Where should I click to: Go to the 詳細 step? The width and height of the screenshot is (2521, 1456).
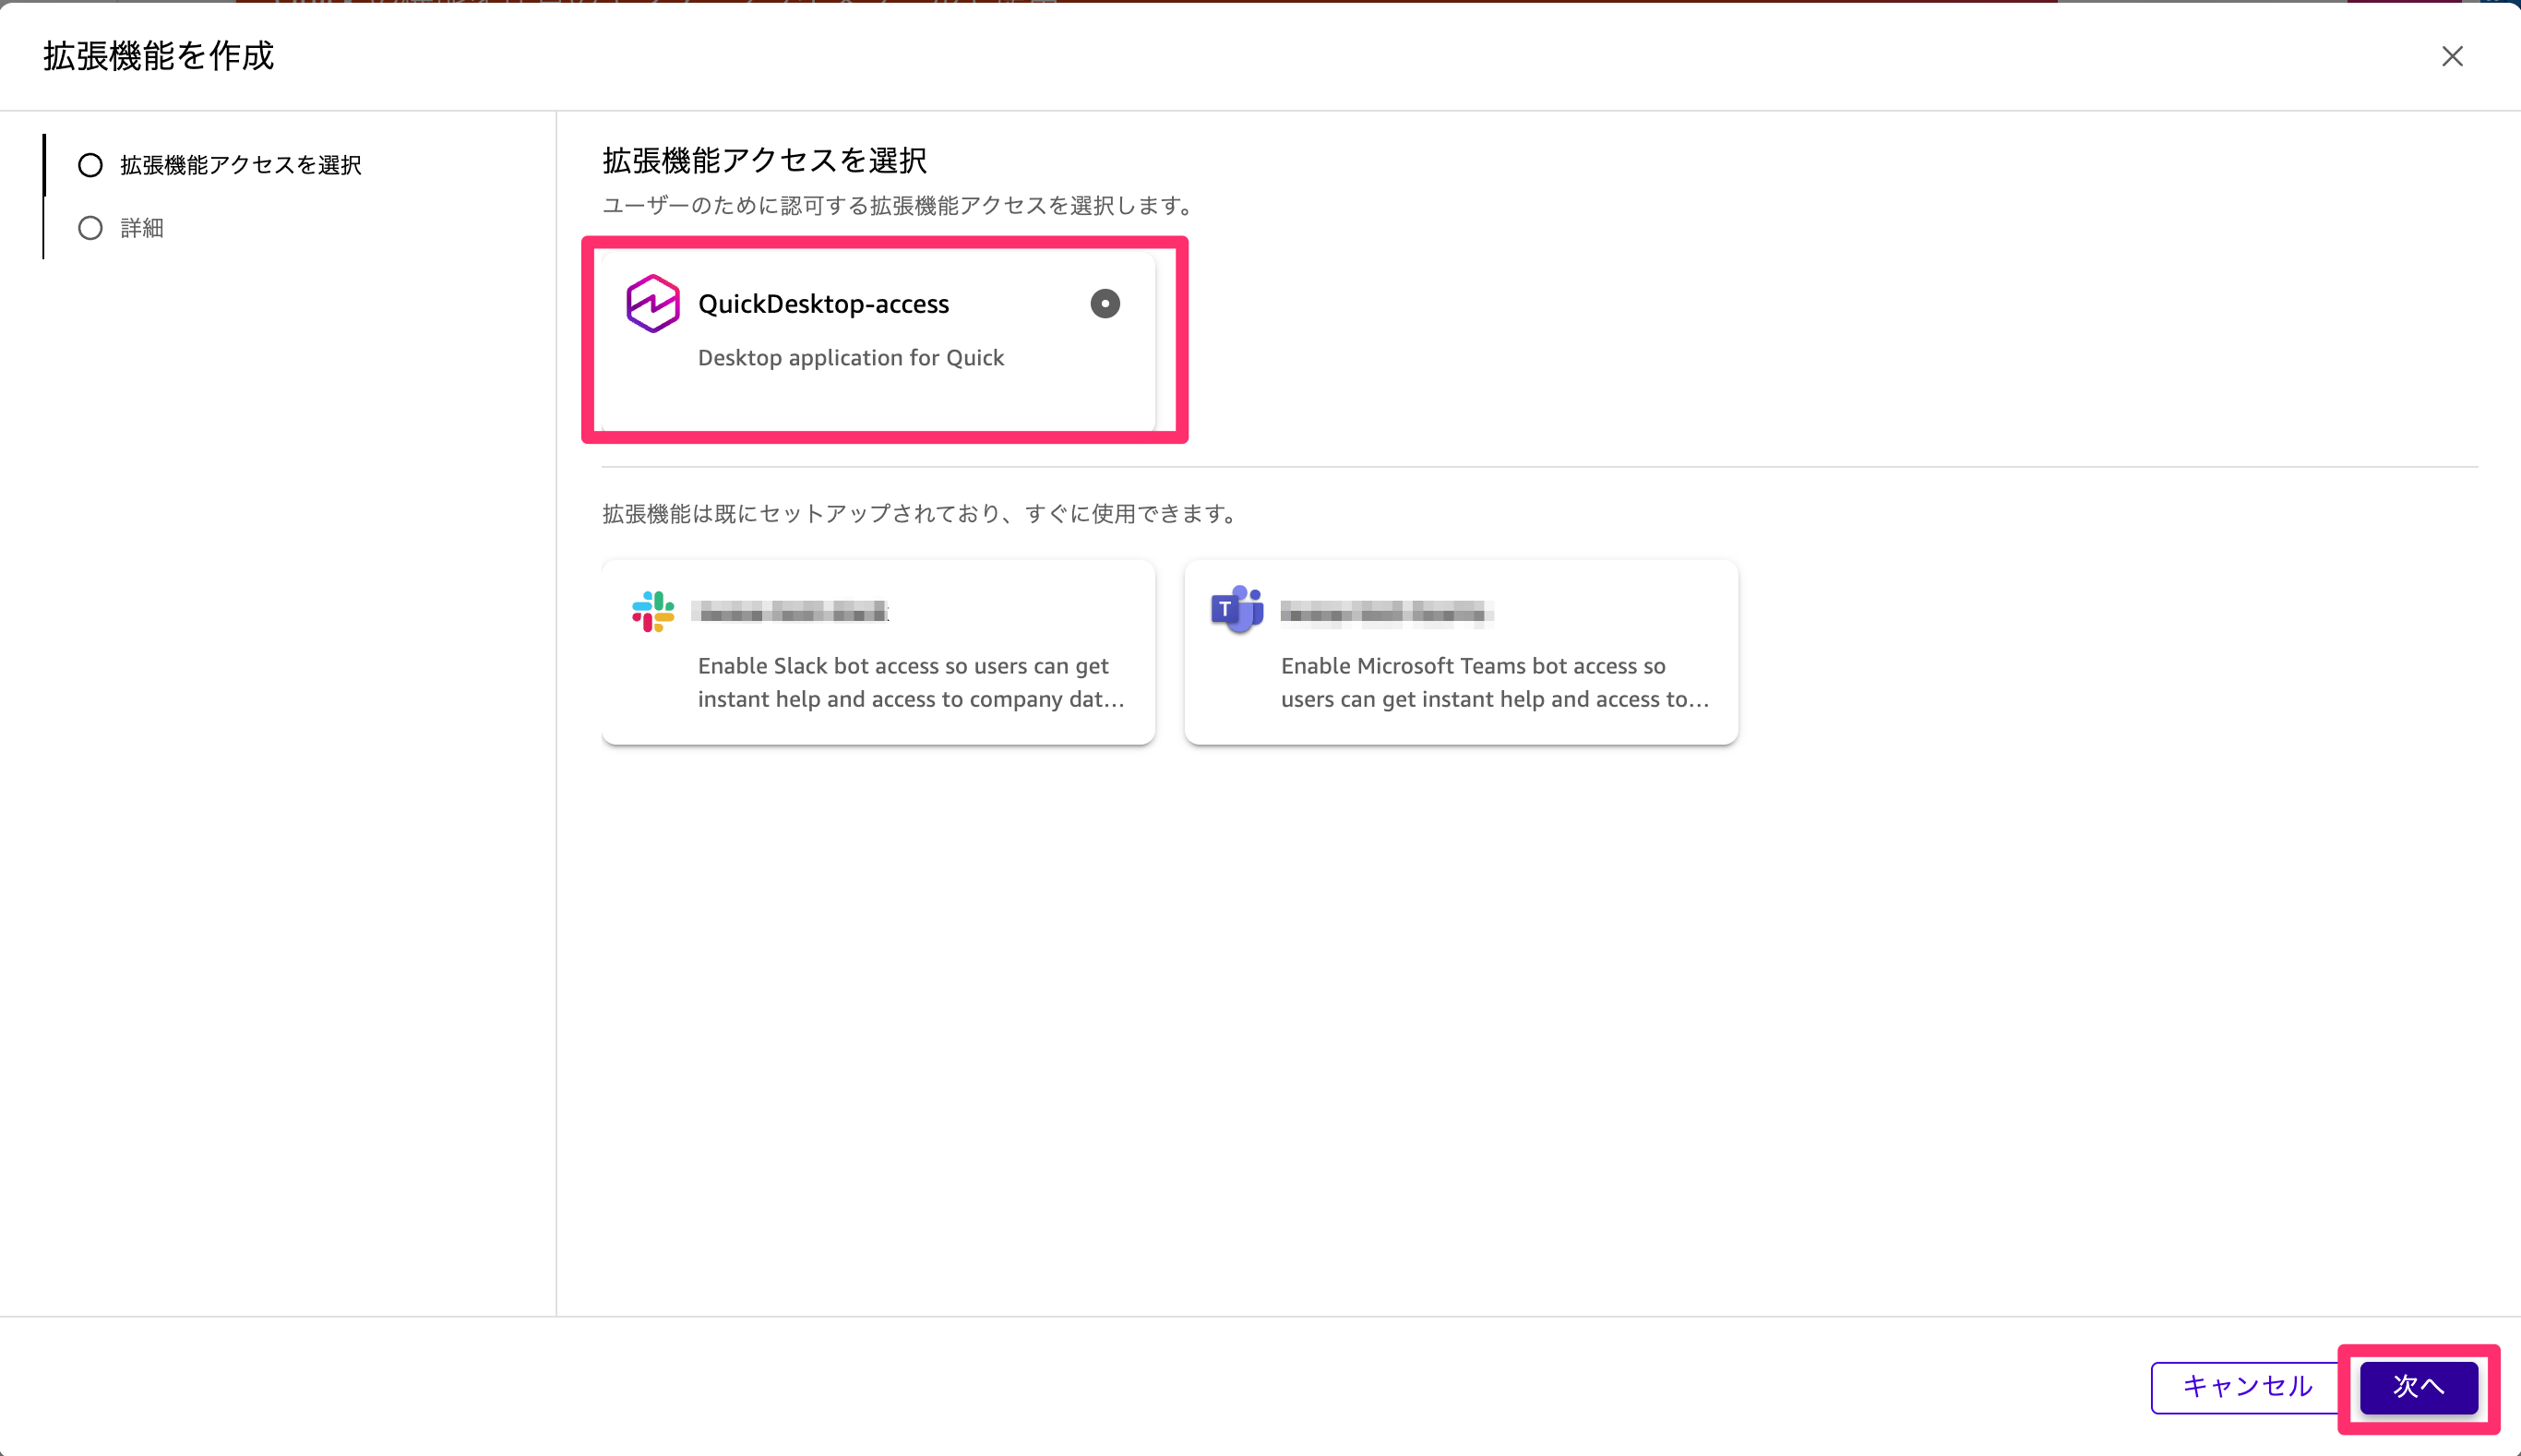point(142,228)
